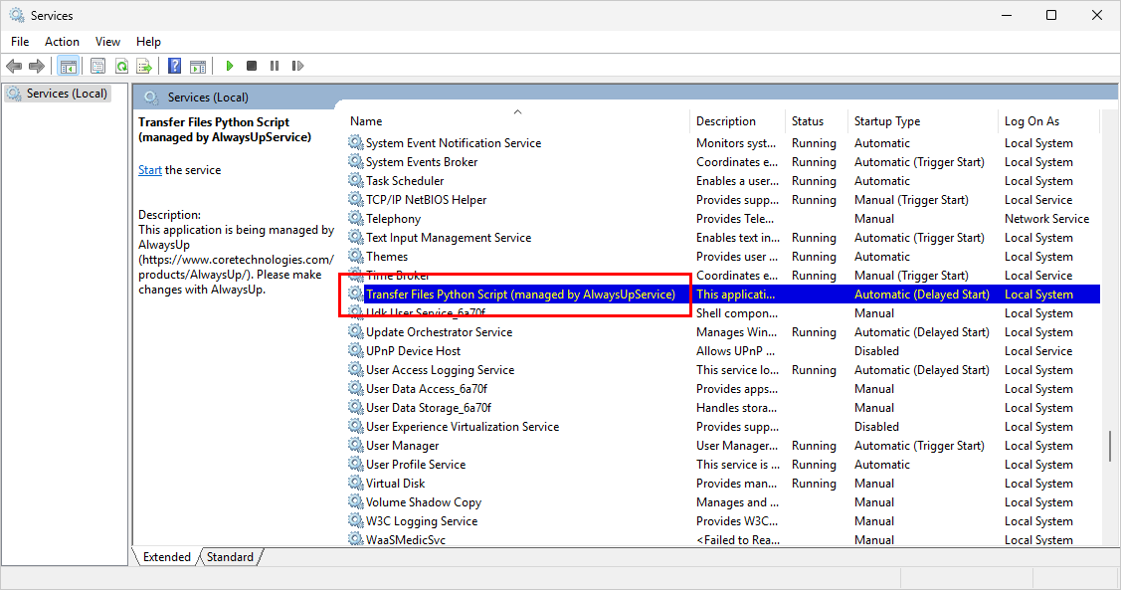
Task: Open the Properties toolbar icon
Action: tap(96, 66)
